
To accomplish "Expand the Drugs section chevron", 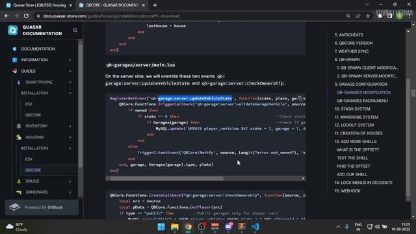I will pos(70,181).
